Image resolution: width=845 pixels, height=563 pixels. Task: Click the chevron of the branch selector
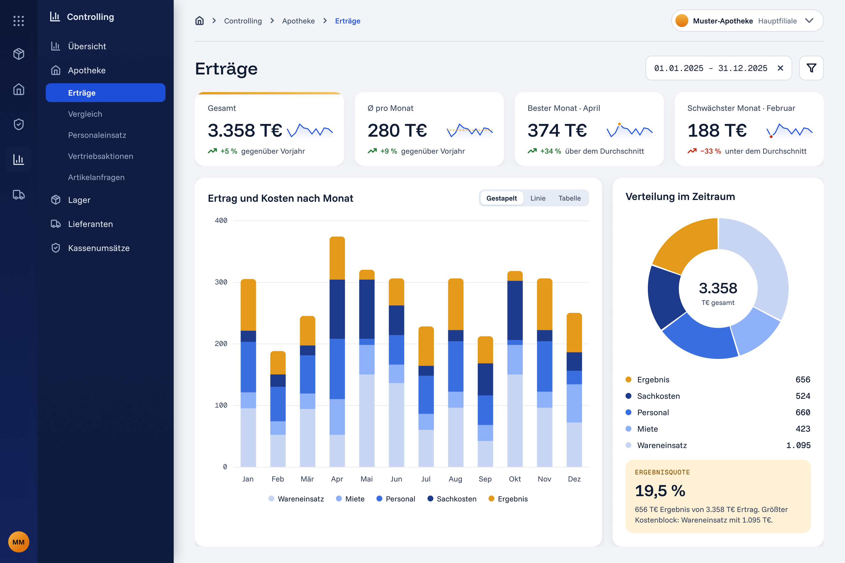pyautogui.click(x=809, y=21)
